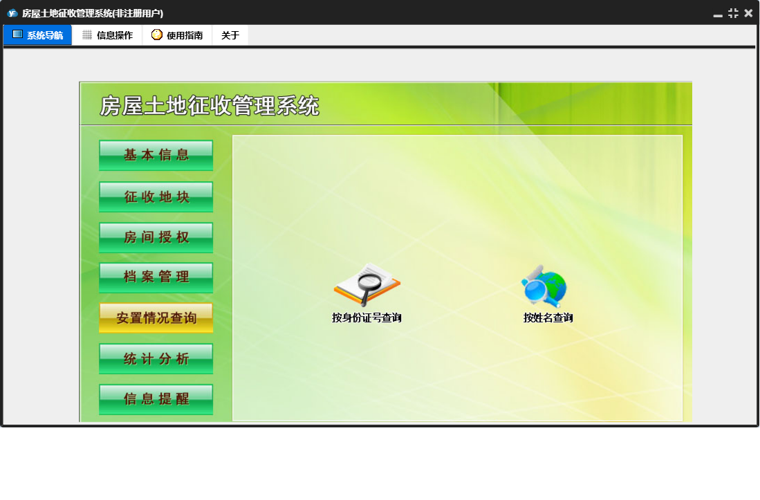This screenshot has height=500, width=760.
Task: Open the 使用指南 tab
Action: (178, 35)
